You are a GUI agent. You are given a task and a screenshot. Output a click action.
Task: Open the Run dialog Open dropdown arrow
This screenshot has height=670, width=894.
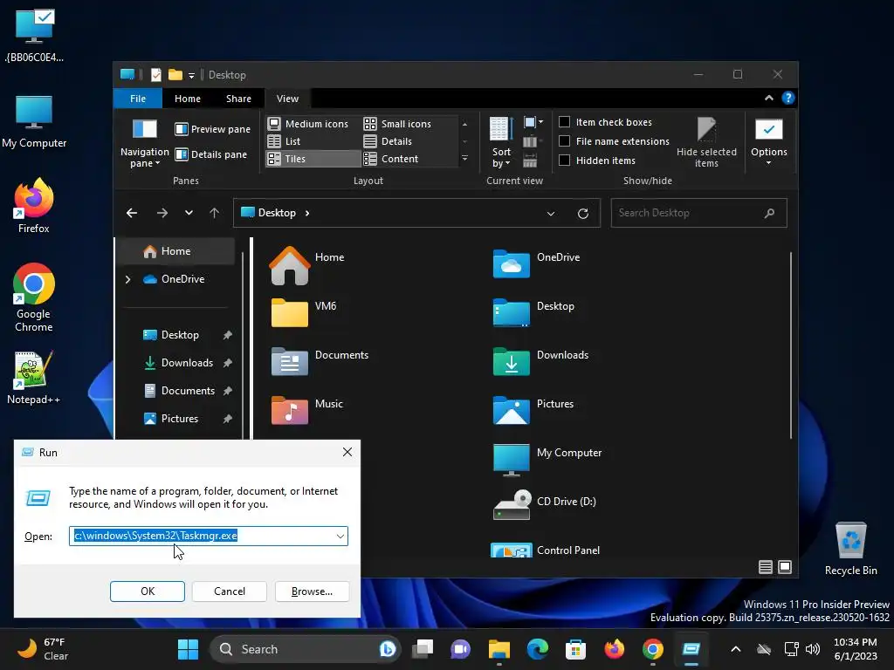click(340, 537)
